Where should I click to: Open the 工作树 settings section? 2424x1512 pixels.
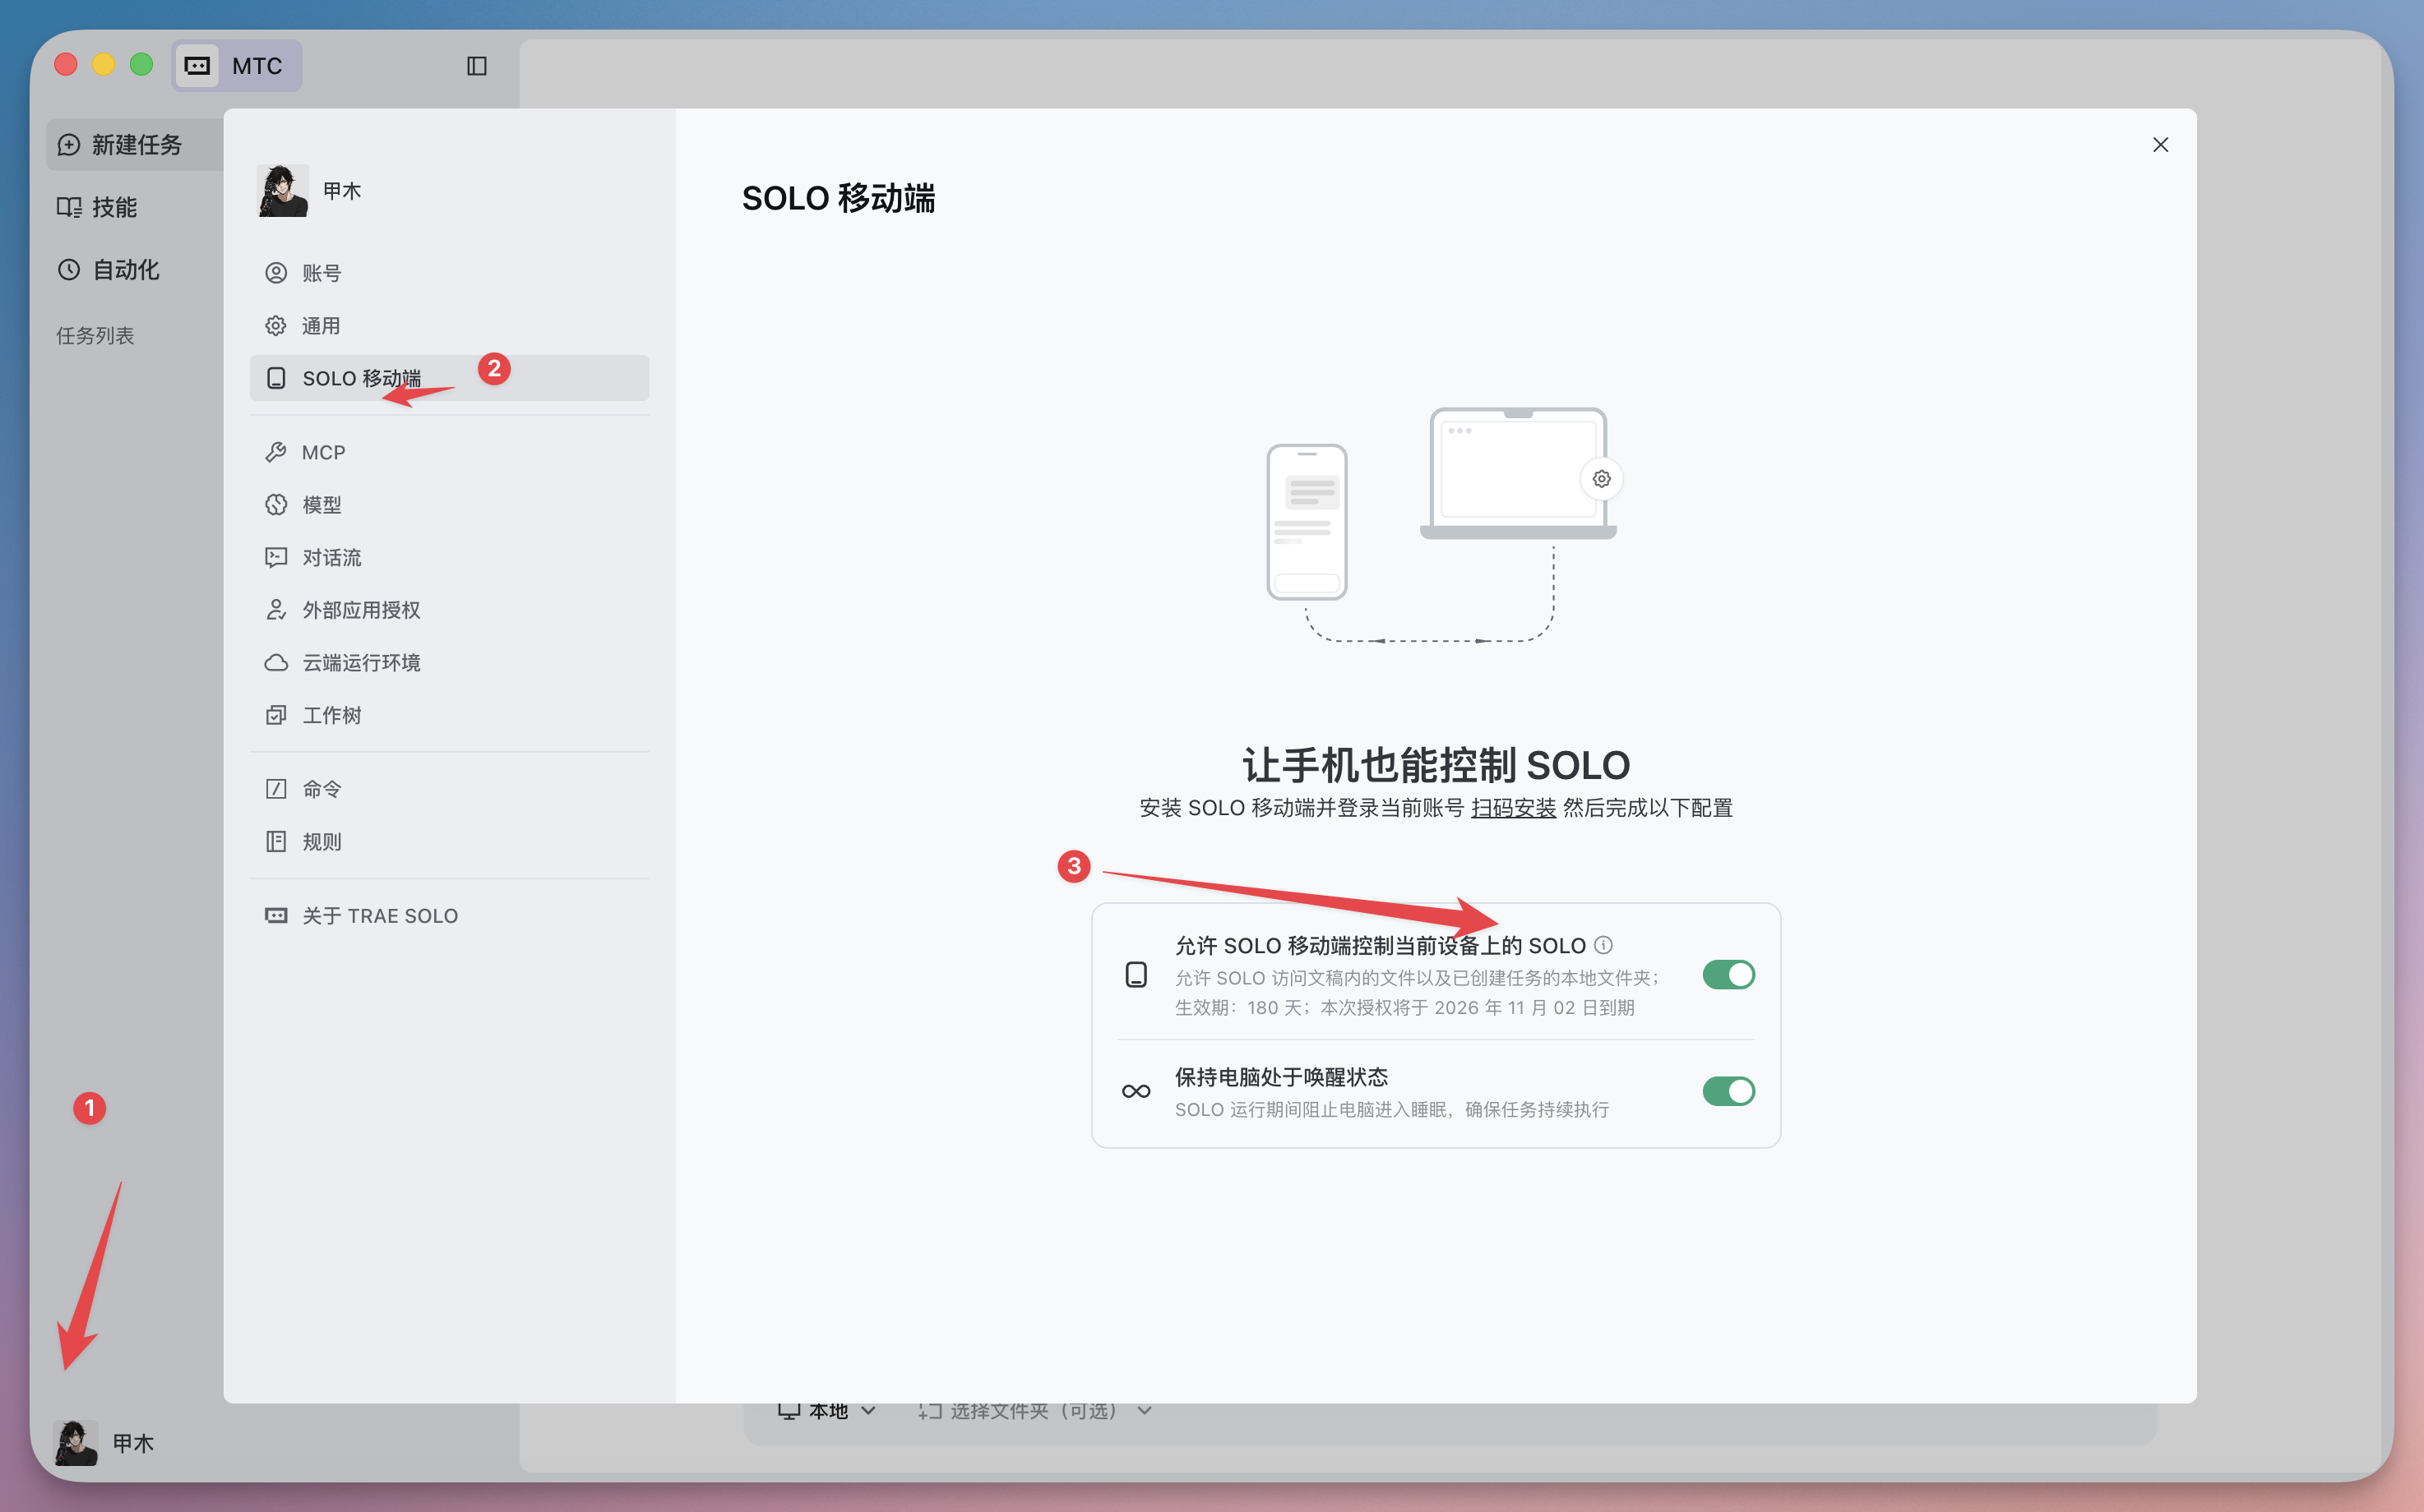pos(449,715)
